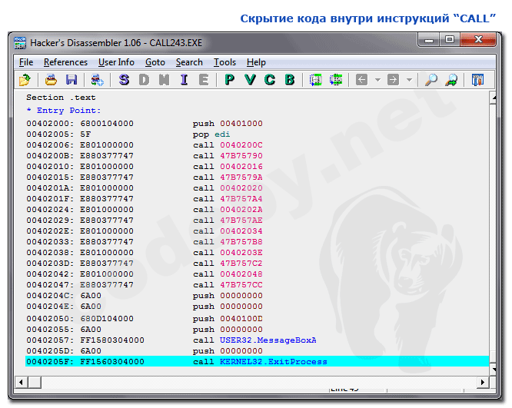Click the print toolbar icon
Screen dimensions: 512x408
point(51,80)
